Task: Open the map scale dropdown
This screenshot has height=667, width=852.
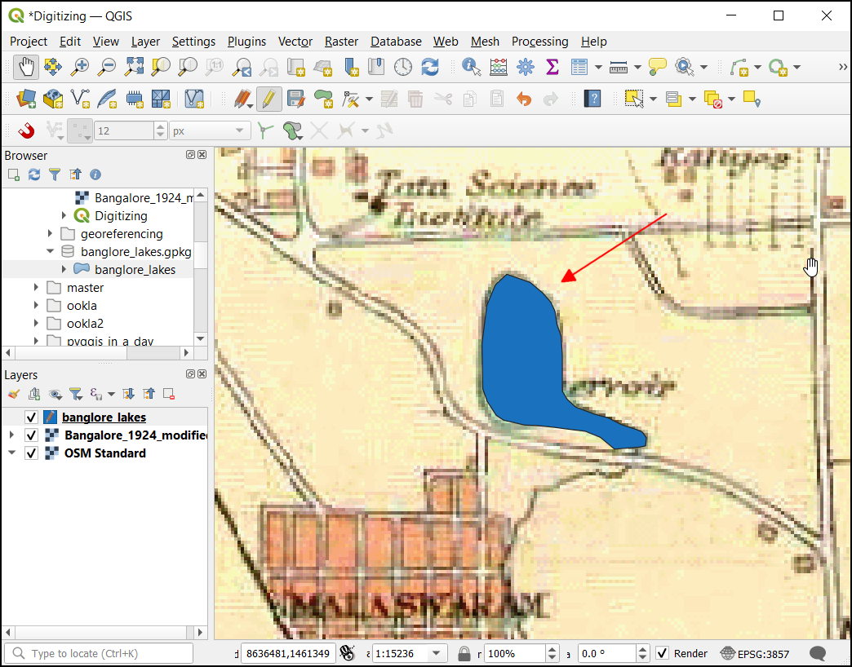Action: pos(437,653)
